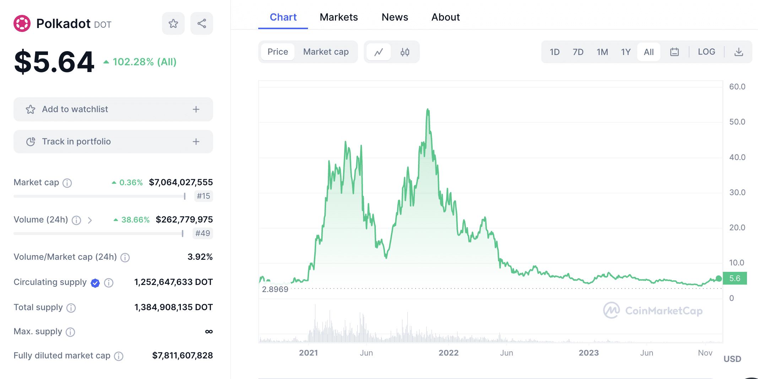
Task: Click fully diluted value $7,811,607,828
Action: pos(183,356)
